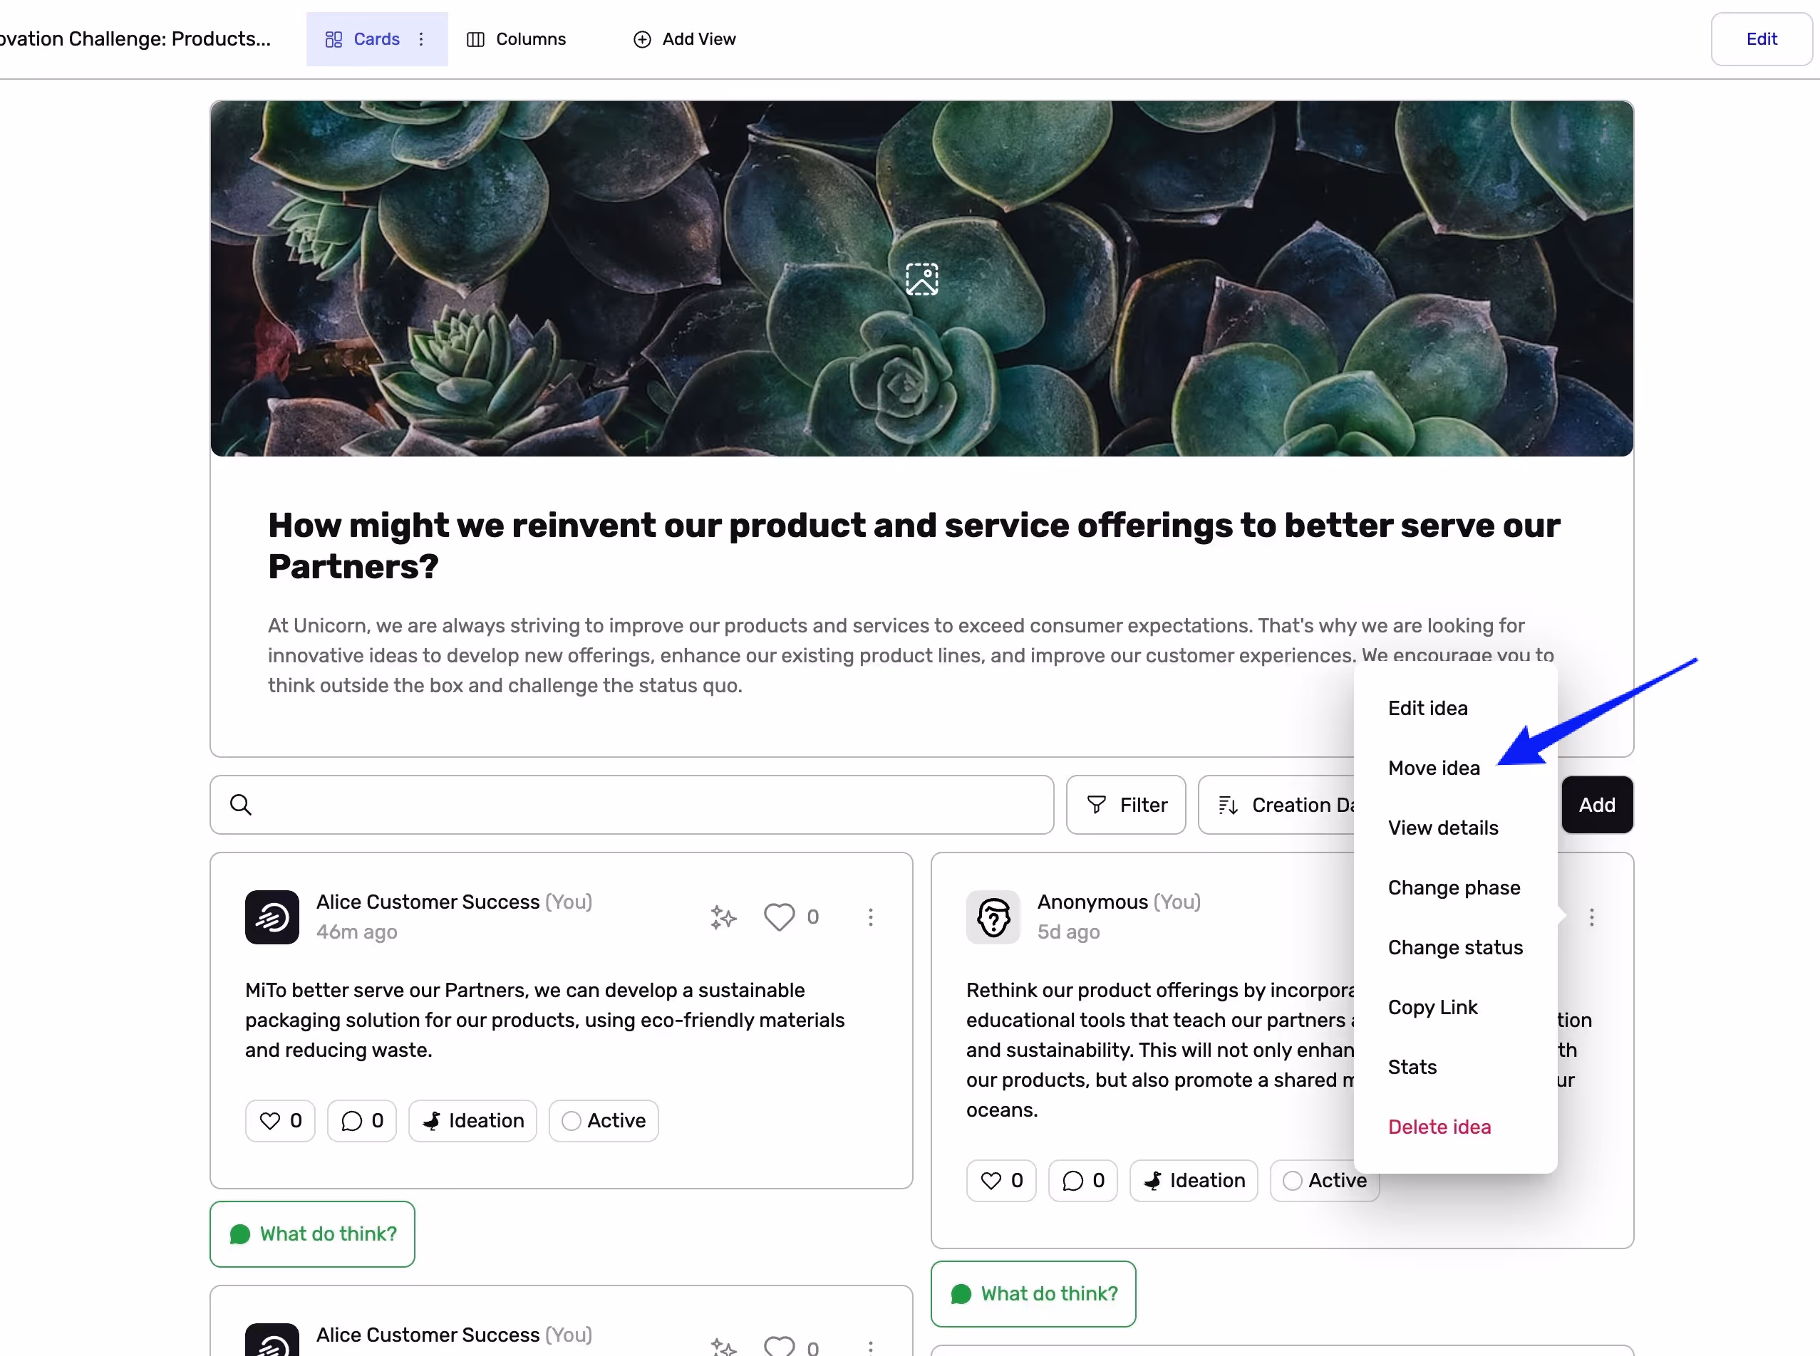Click the search magnifier icon
The height and width of the screenshot is (1356, 1820).
pos(241,804)
